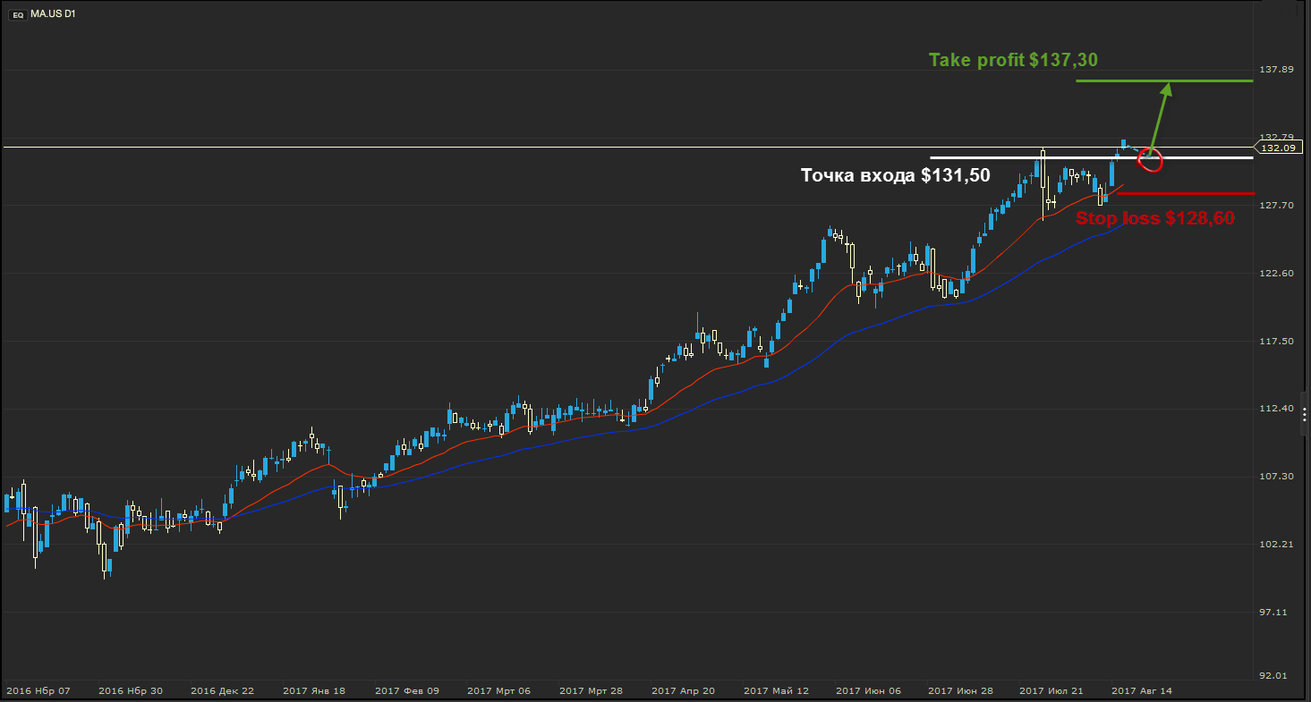Click the '2017 Авг 14' date marker

[x=1141, y=691]
